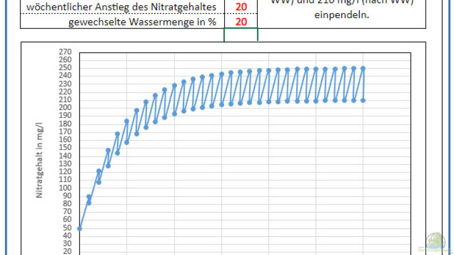Click the 100 label on the vertical axis
454x255 pixels.
pyautogui.click(x=64, y=188)
